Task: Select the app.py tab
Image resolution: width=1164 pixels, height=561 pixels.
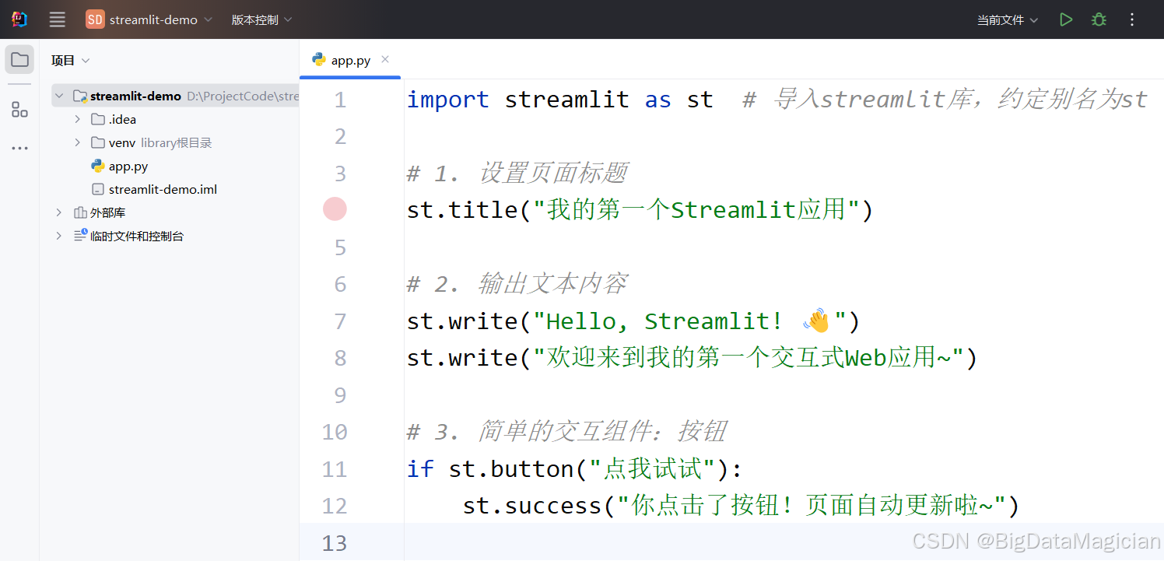Action: (350, 59)
